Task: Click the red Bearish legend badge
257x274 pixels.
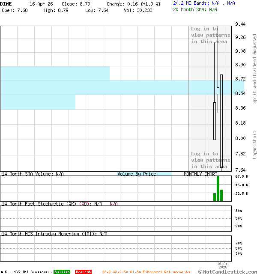Action: [83, 272]
